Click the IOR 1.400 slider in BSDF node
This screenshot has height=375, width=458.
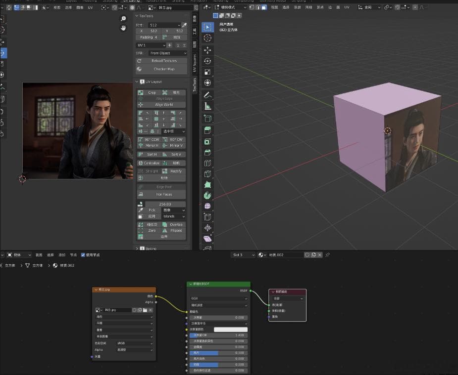[219, 335]
